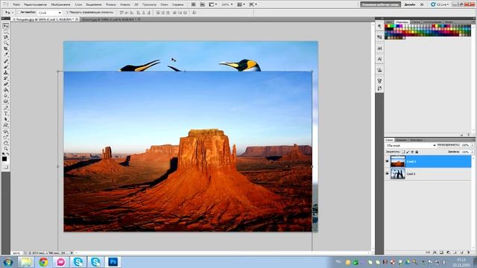Select the Zoom tool in toolbox
The width and height of the screenshot is (477, 268).
tap(6, 149)
